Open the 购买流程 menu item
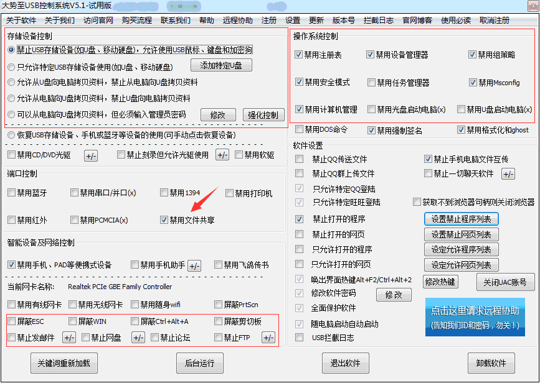Screen dimensions: 540x383 137,21
